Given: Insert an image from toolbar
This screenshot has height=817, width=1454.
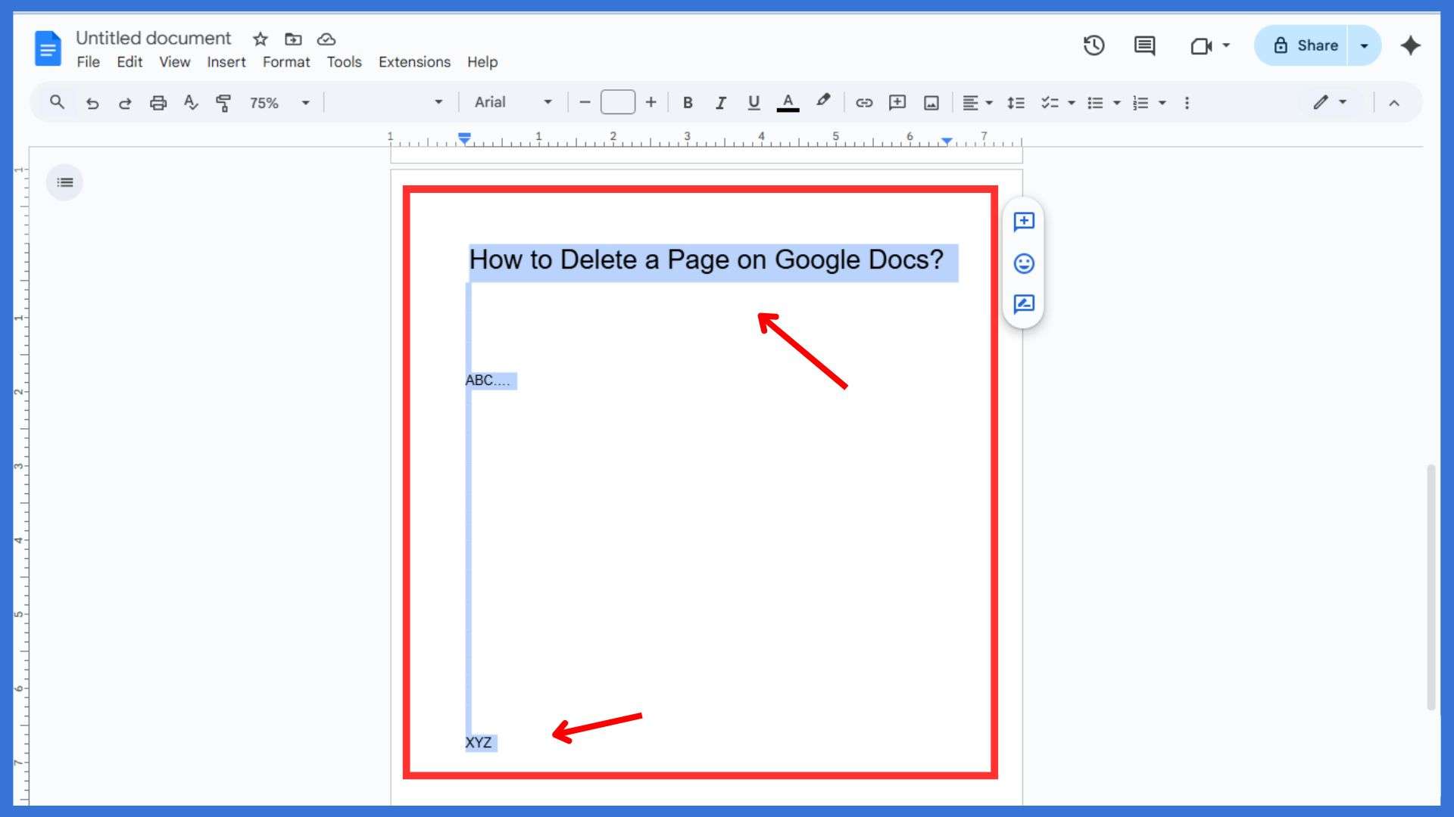Looking at the screenshot, I should (x=931, y=103).
